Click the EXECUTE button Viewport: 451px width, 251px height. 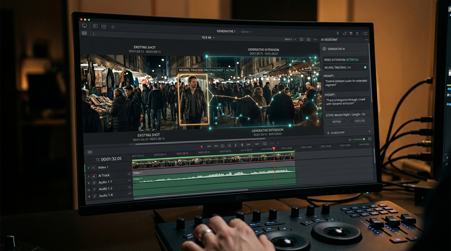360,121
